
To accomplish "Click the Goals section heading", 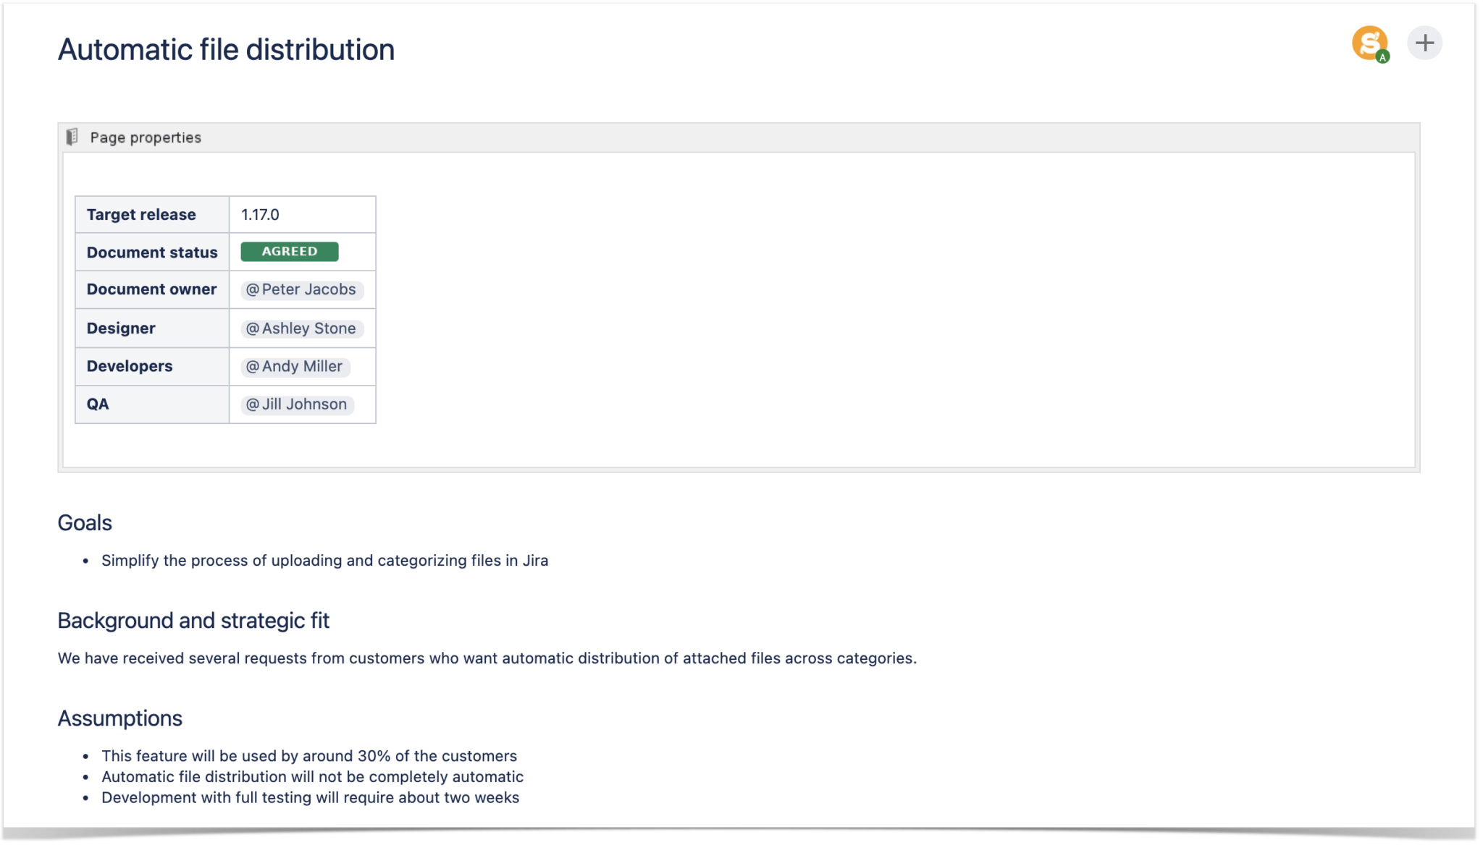I will pyautogui.click(x=85, y=522).
